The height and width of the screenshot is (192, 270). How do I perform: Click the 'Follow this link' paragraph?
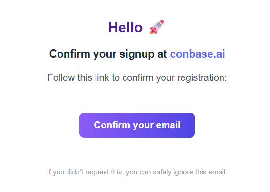coord(137,77)
